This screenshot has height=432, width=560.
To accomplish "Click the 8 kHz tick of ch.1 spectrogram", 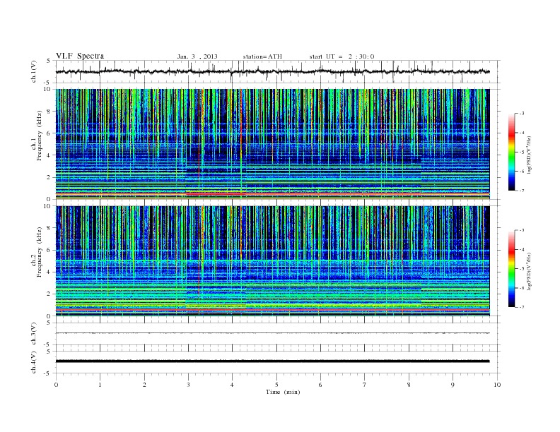I will click(x=49, y=112).
